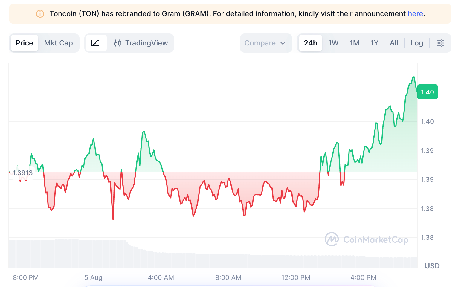Expand the Compare dropdown
Viewport: 461px width, 287px height.
click(266, 43)
